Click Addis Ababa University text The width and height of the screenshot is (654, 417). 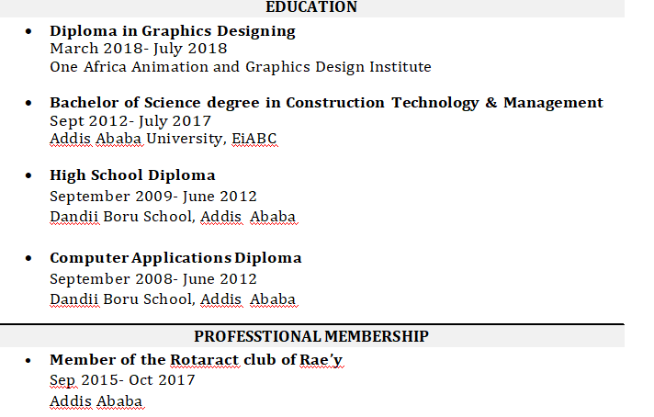pos(136,139)
